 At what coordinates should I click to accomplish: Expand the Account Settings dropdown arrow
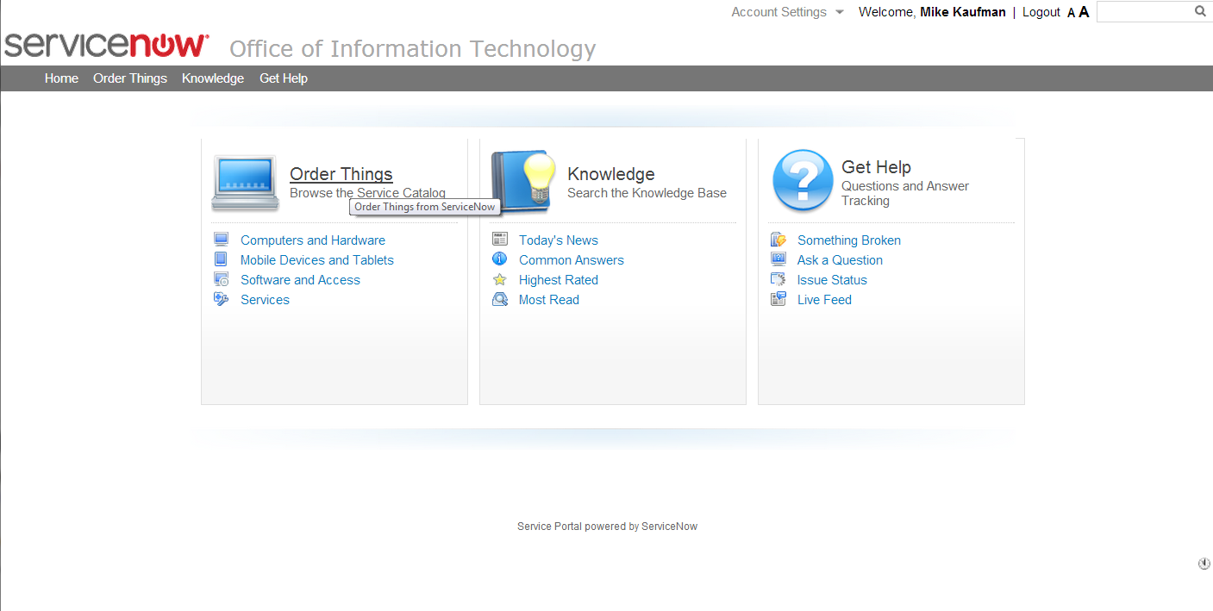pos(840,12)
